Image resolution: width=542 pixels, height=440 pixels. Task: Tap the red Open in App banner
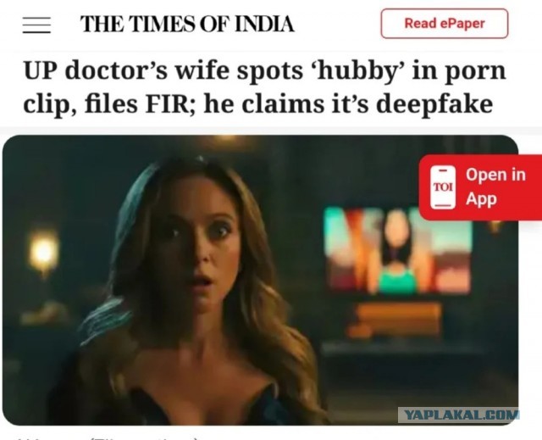coord(480,187)
